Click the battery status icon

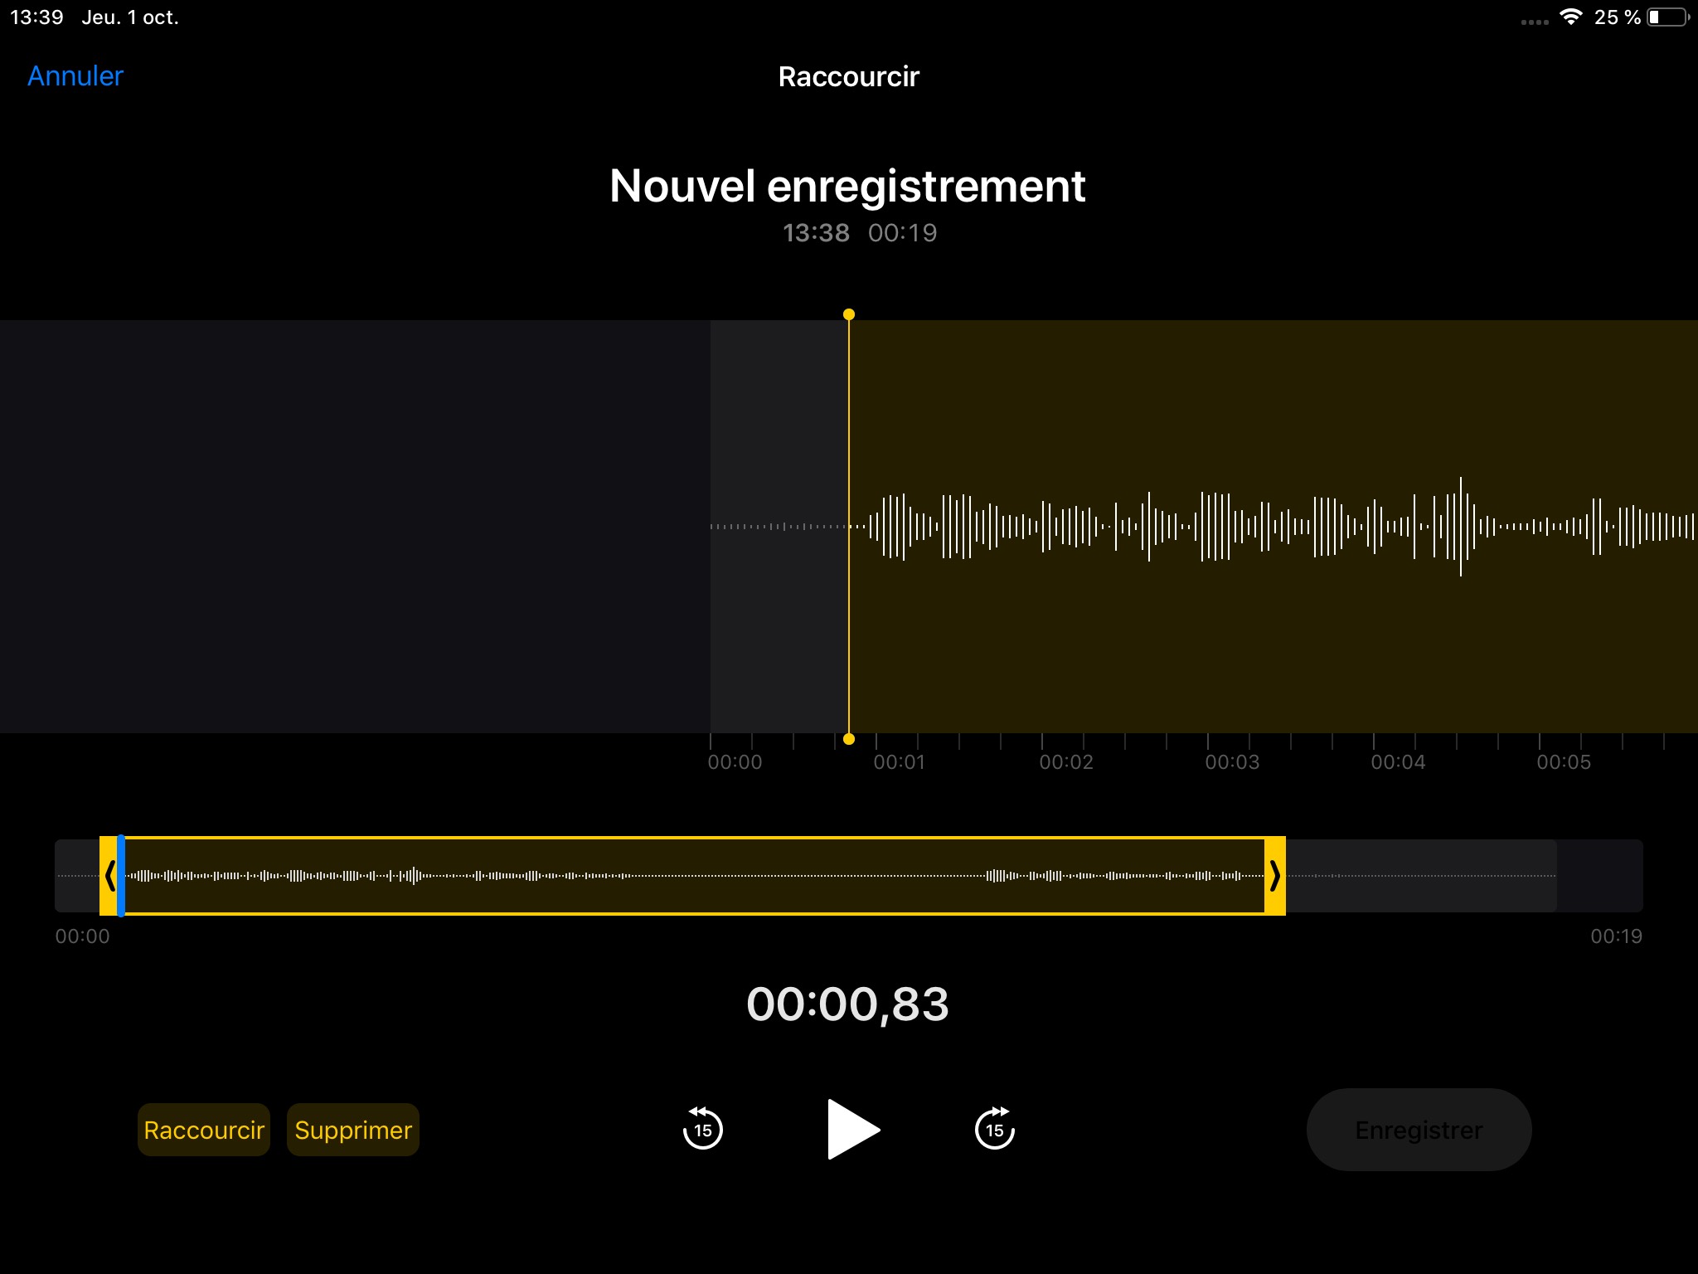tap(1667, 17)
